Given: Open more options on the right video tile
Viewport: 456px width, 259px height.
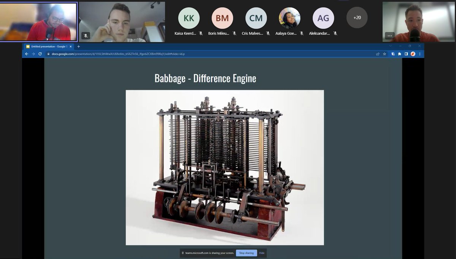Looking at the screenshot, I should [x=389, y=35].
